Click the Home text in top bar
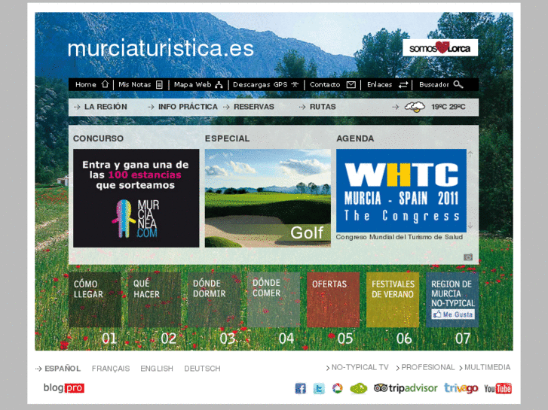 (x=86, y=84)
